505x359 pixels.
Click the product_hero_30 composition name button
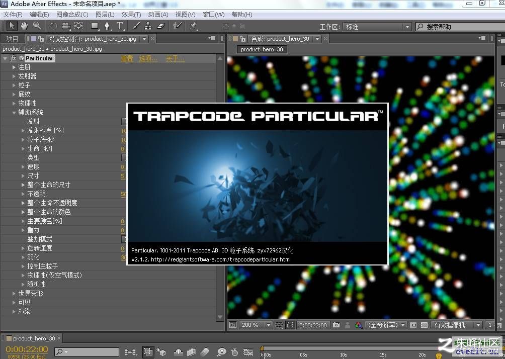pos(262,49)
